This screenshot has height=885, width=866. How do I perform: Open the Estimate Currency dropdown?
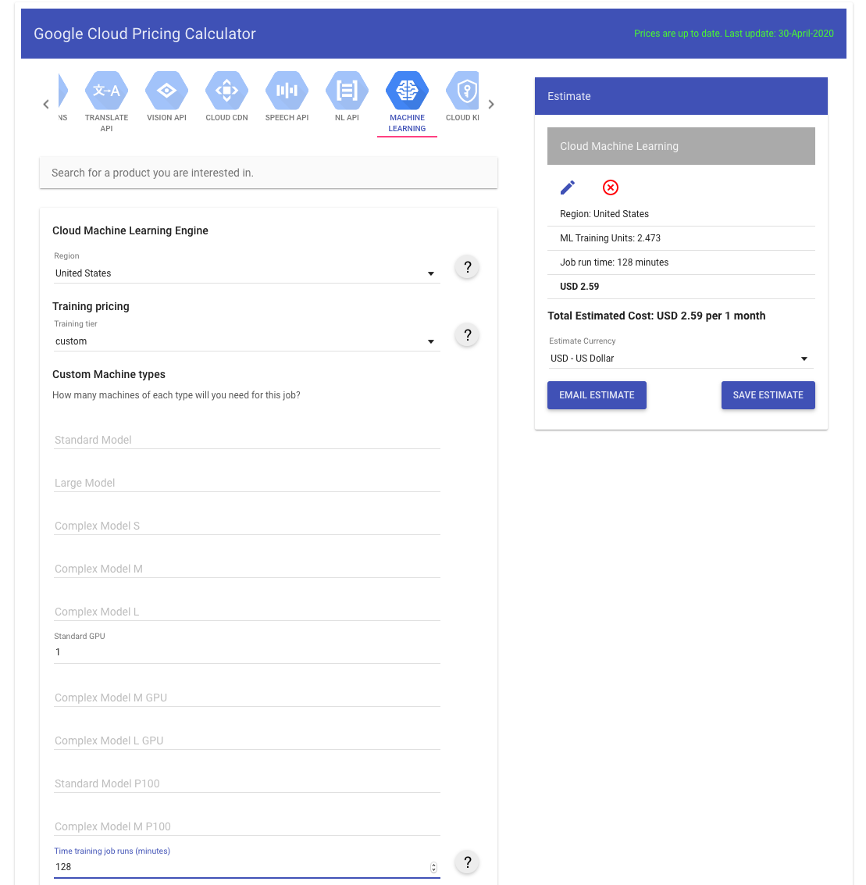click(681, 359)
